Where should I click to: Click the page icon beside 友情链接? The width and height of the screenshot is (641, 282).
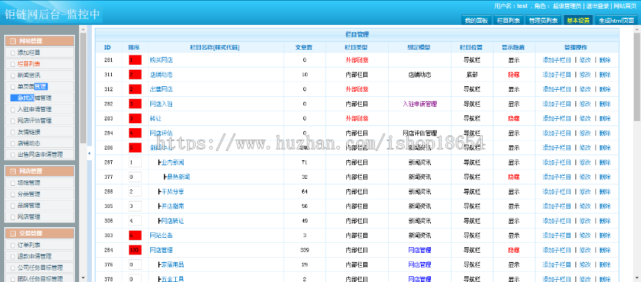13,132
